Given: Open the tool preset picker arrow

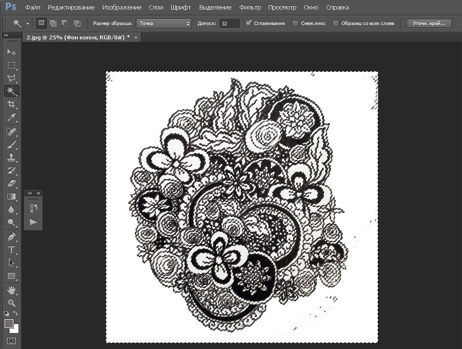Looking at the screenshot, I should point(27,23).
